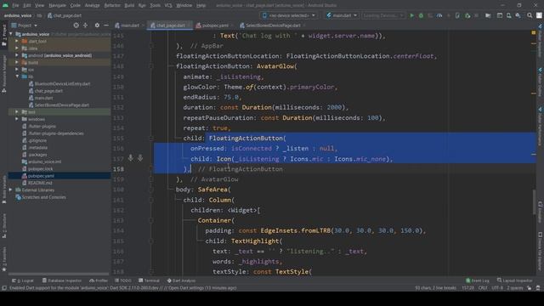Open Project view mode dropdown
Screen dimensions: 544x306
tap(25, 25)
